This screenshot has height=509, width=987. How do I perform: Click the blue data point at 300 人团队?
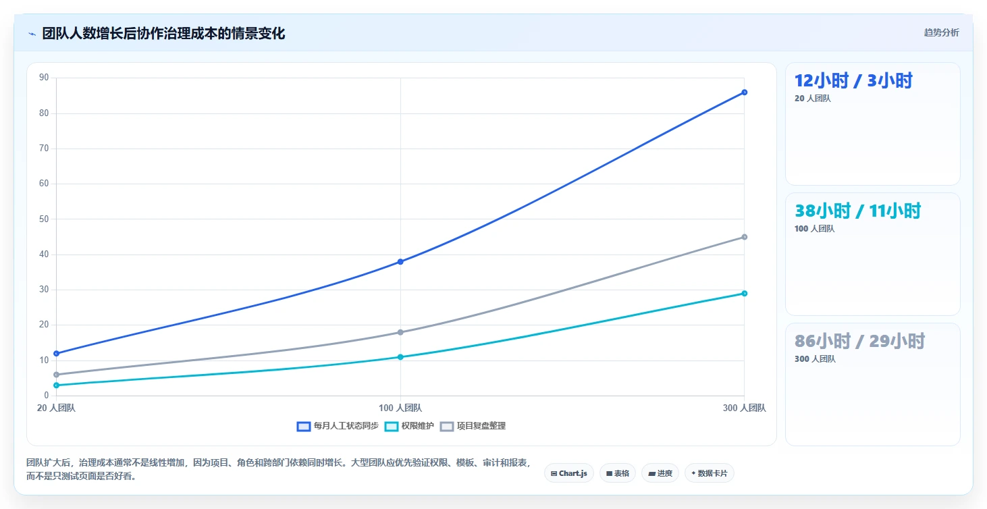pyautogui.click(x=744, y=92)
